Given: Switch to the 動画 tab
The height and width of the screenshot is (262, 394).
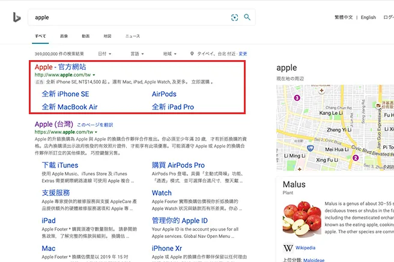Looking at the screenshot, I should pyautogui.click(x=86, y=36).
